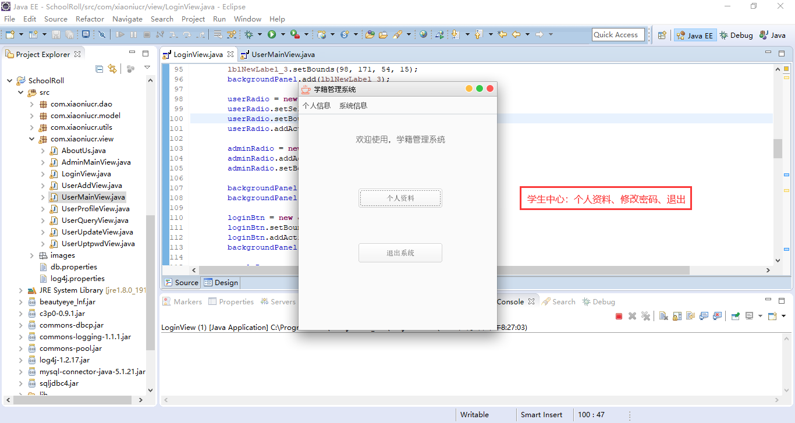Open the Project Explorer View Menu triangle
The image size is (795, 423).
147,68
